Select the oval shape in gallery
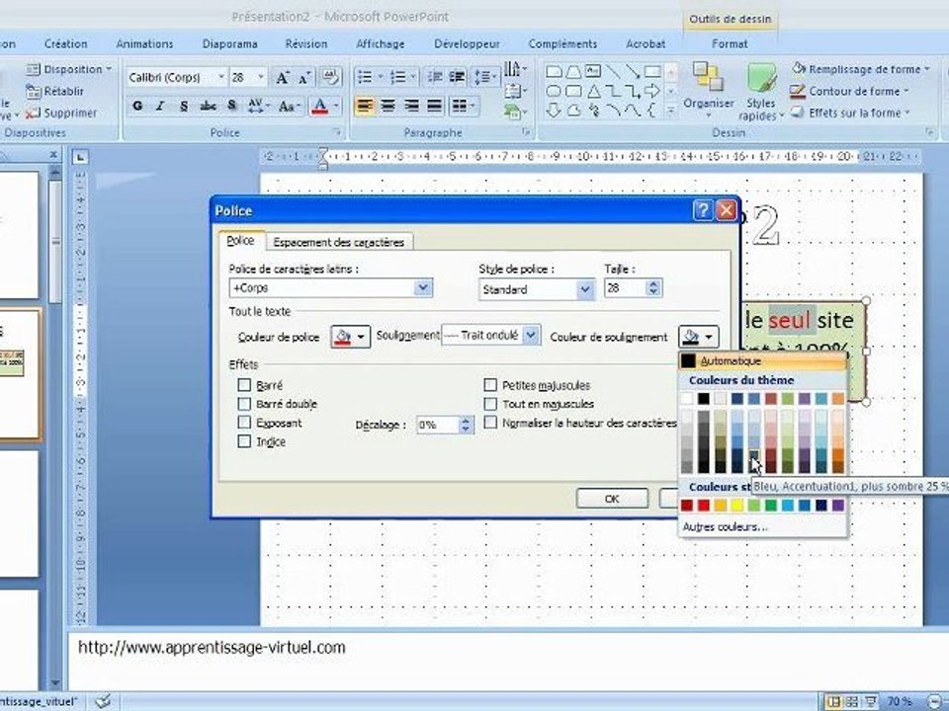The height and width of the screenshot is (711, 949). click(x=554, y=91)
